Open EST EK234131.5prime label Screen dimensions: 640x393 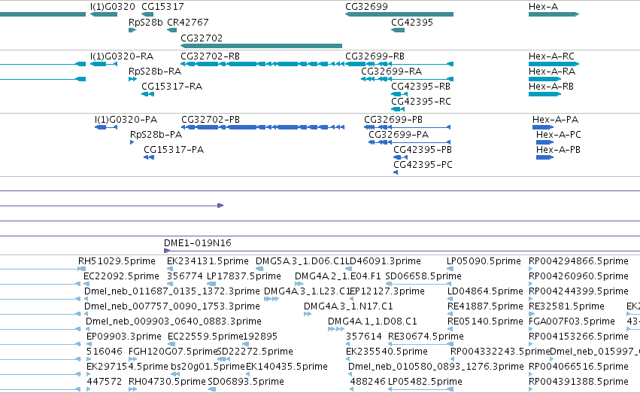pyautogui.click(x=208, y=260)
